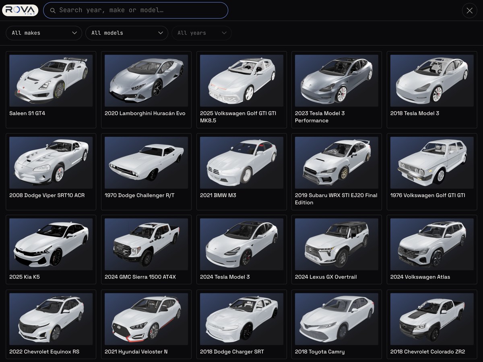Viewport: 483px width, 362px height.
Task: Click the "2024 Lexus GX Overtrail" label
Action: [x=326, y=277]
